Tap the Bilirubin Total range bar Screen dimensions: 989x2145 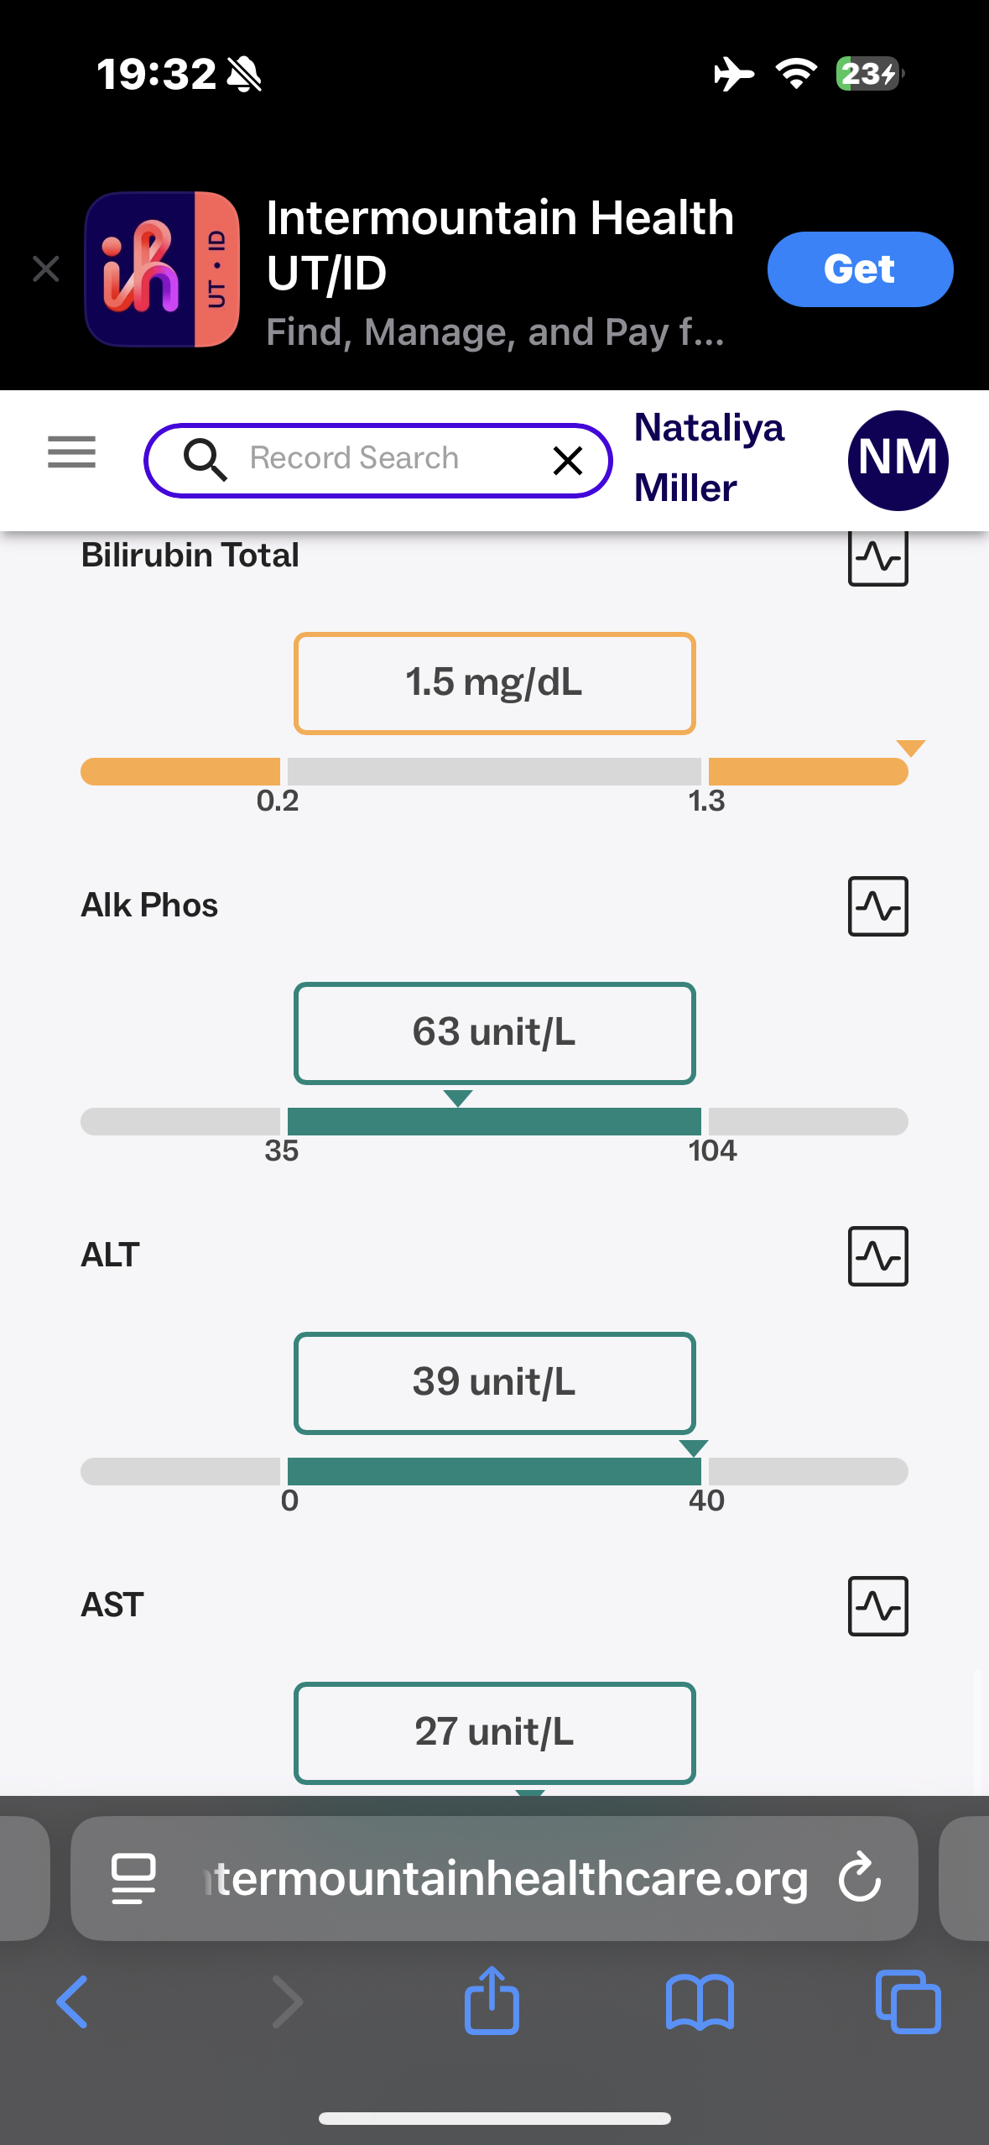point(494,771)
